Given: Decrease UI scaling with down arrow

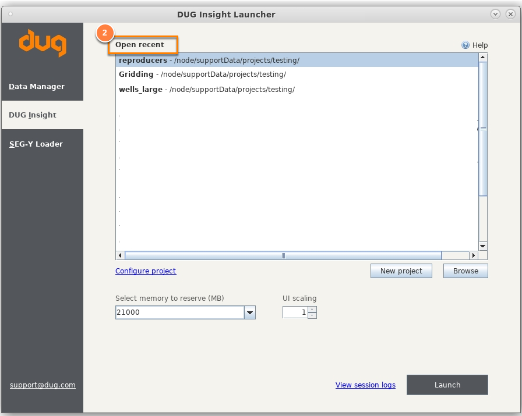Looking at the screenshot, I should coord(312,315).
